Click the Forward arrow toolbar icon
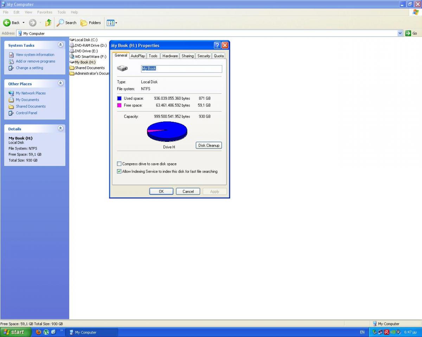The width and height of the screenshot is (422, 337). click(33, 23)
